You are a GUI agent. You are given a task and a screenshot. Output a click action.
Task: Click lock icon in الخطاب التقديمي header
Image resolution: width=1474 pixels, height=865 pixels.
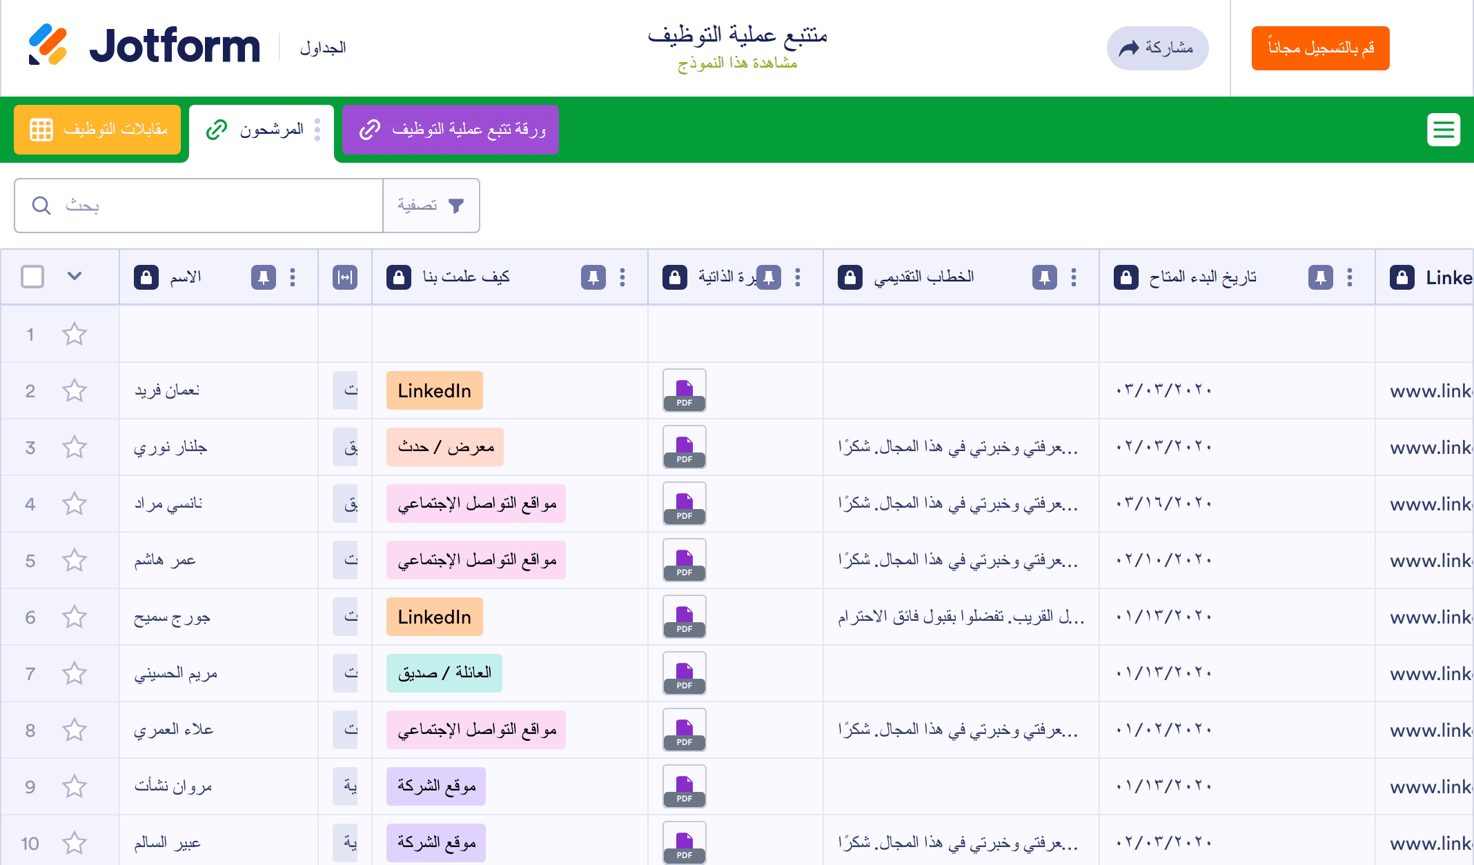tap(850, 277)
